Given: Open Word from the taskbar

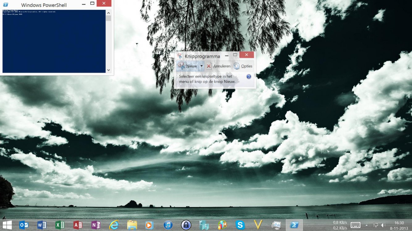Looking at the screenshot, I should click(42, 225).
